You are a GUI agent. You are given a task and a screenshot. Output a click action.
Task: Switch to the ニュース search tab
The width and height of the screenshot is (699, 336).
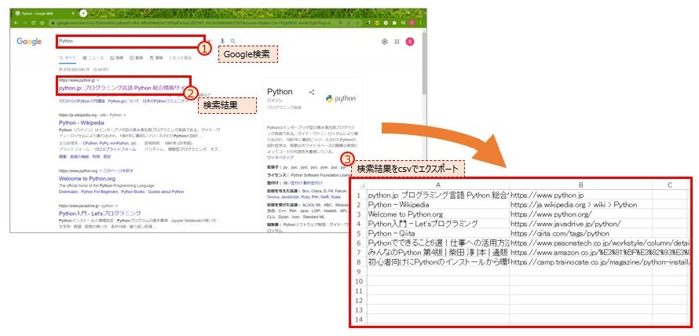[93, 58]
